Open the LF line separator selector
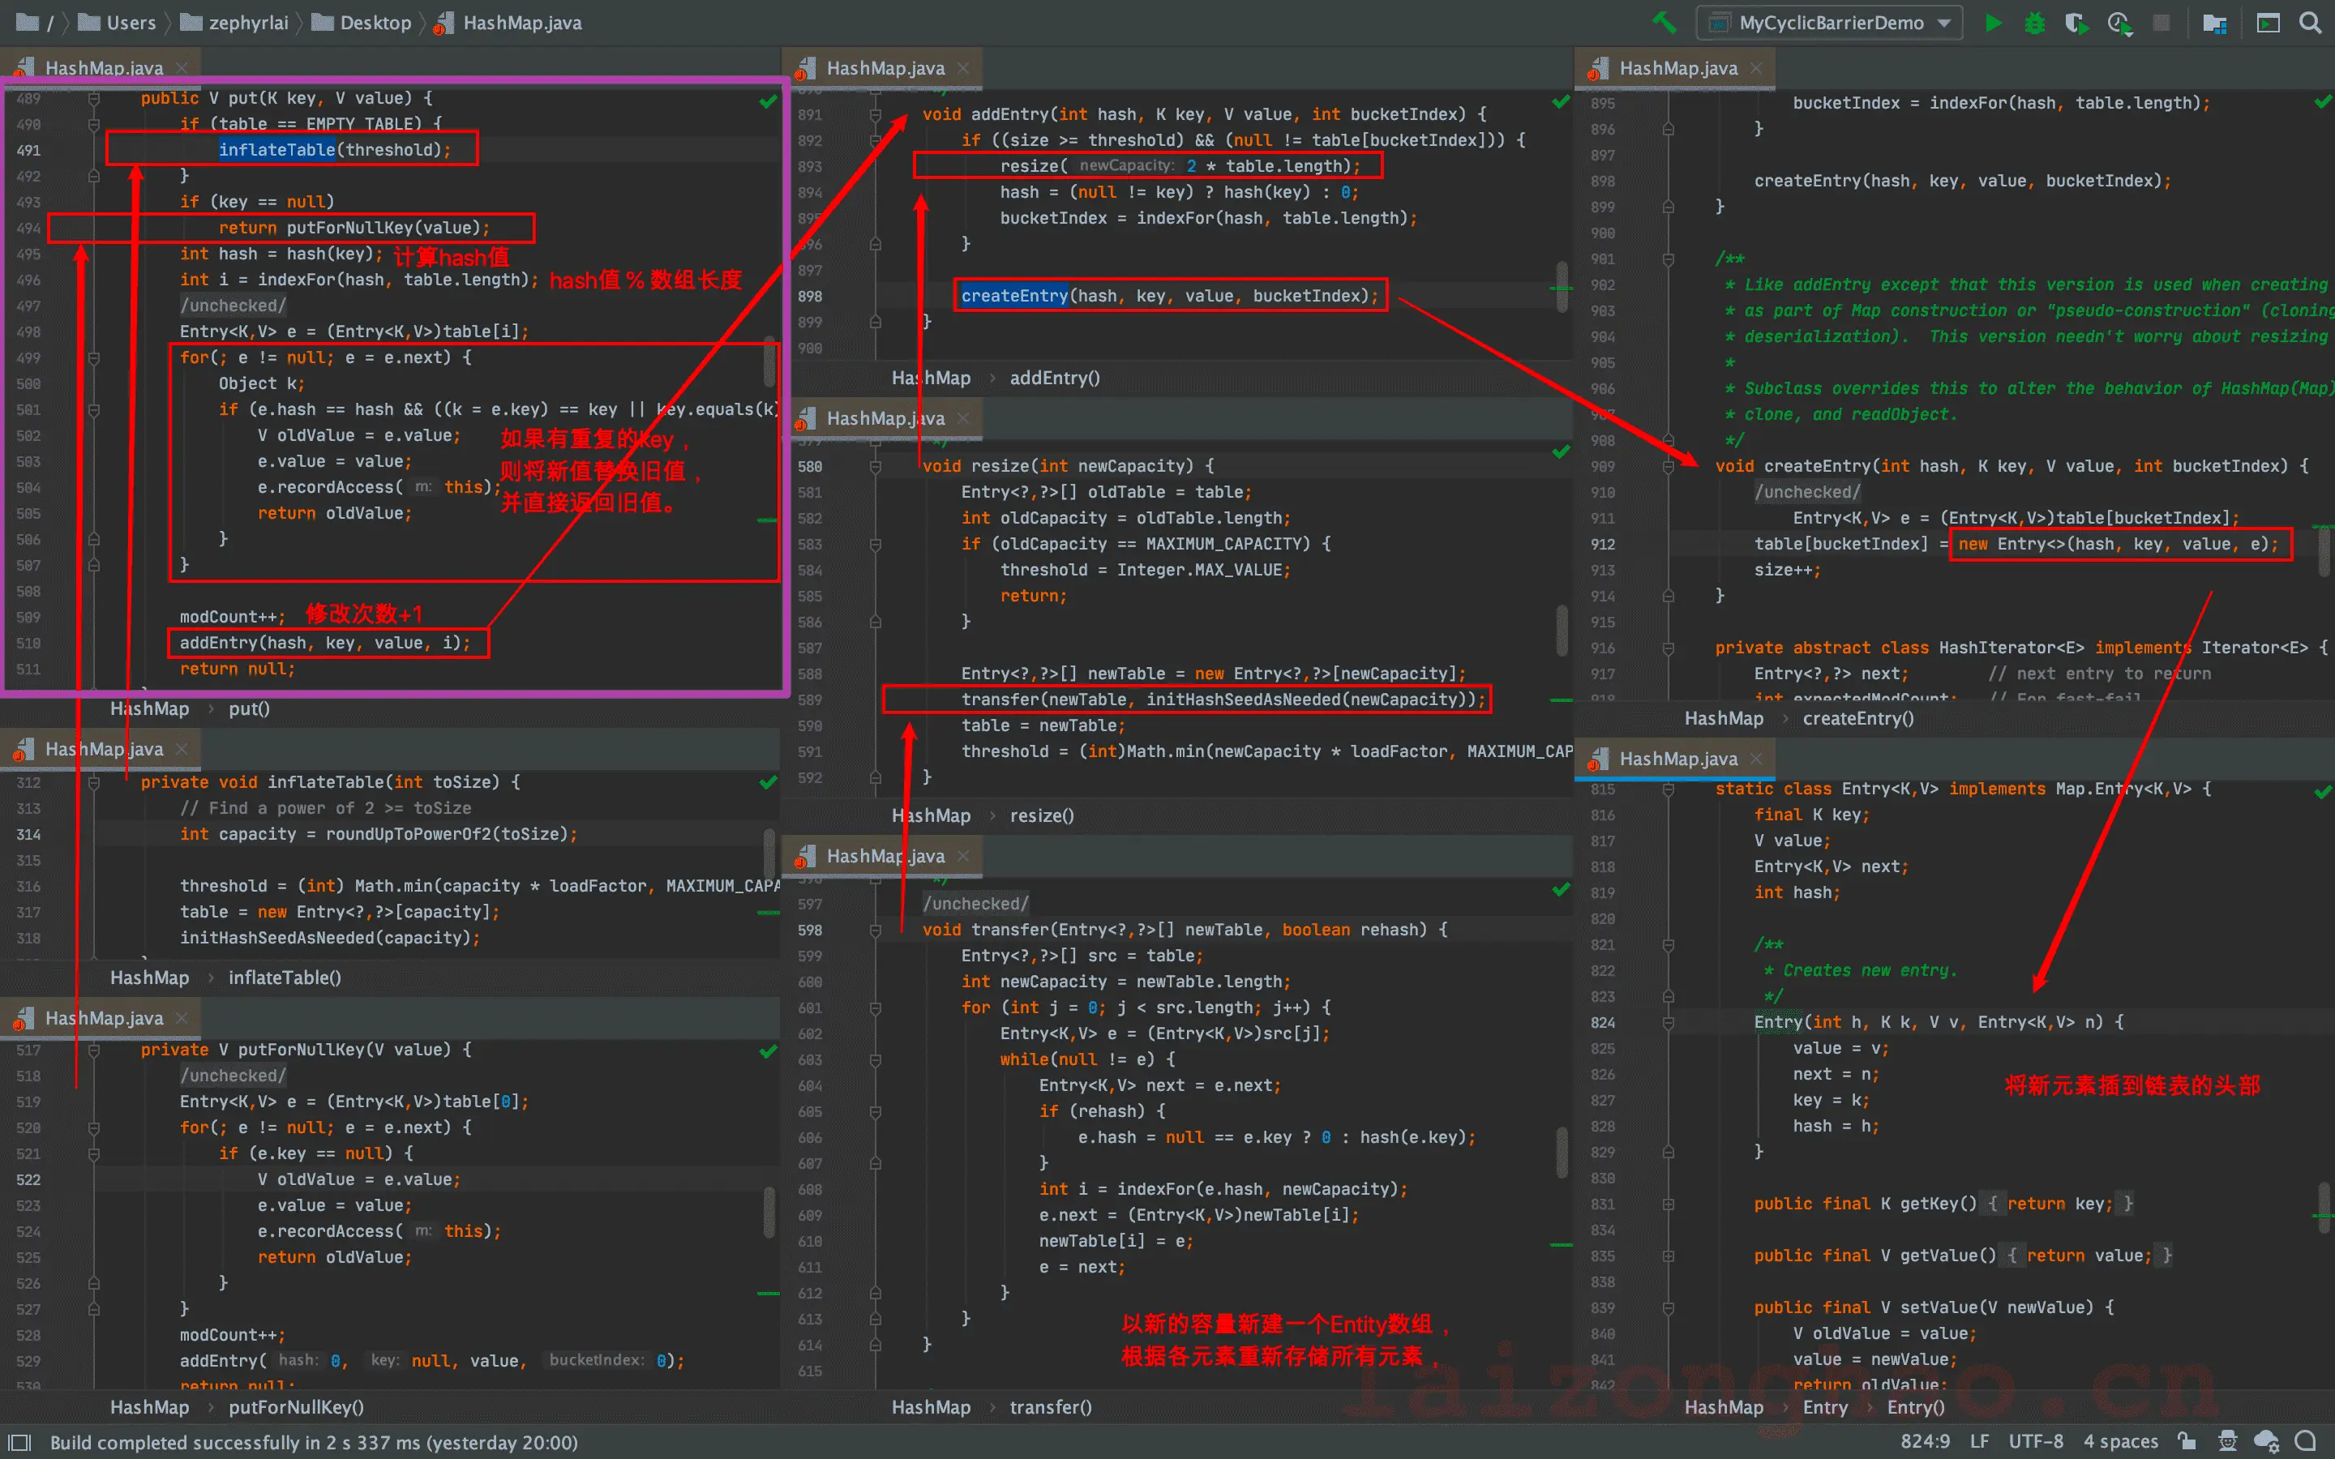 pyautogui.click(x=1979, y=1442)
